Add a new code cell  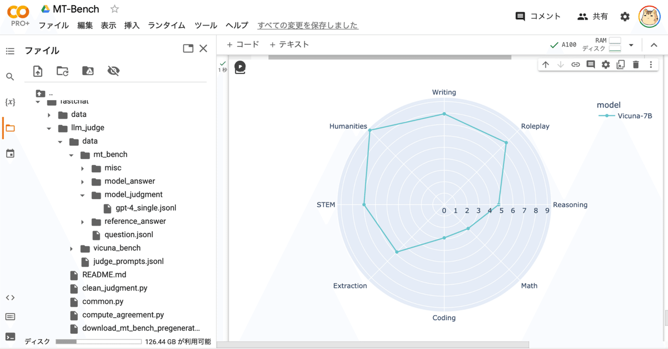pos(243,44)
